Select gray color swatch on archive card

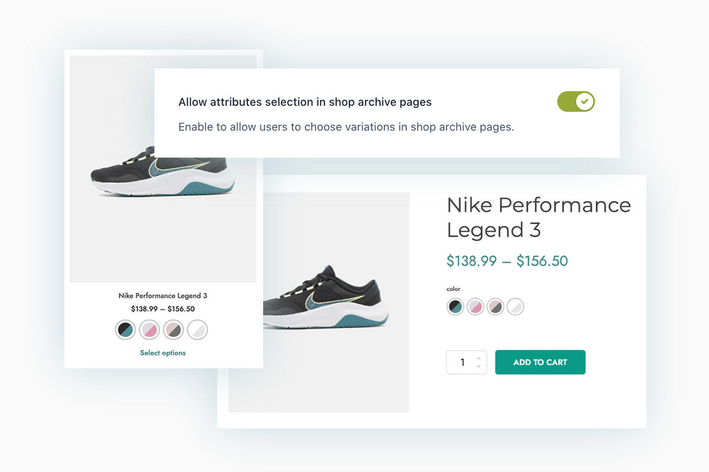[173, 329]
